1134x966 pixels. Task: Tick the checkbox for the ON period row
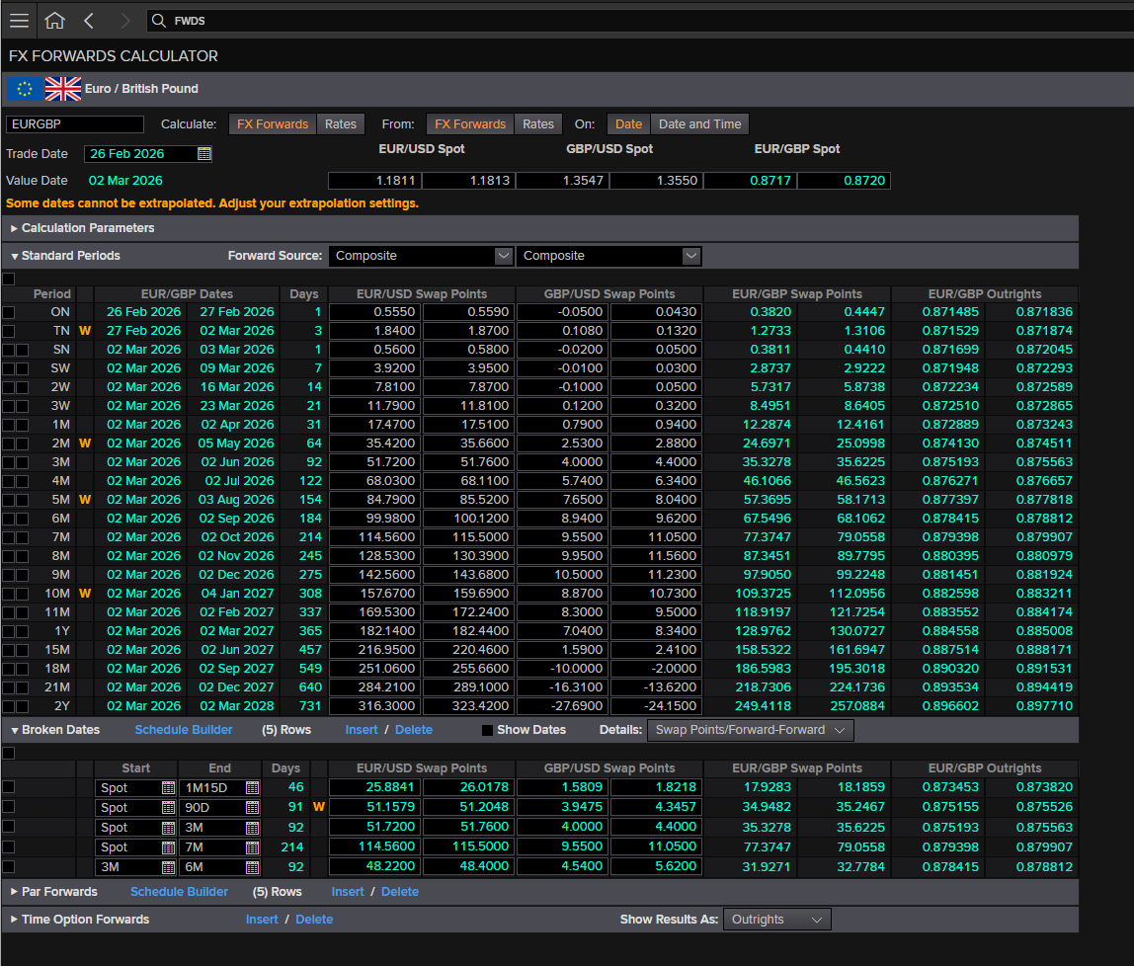[x=9, y=312]
